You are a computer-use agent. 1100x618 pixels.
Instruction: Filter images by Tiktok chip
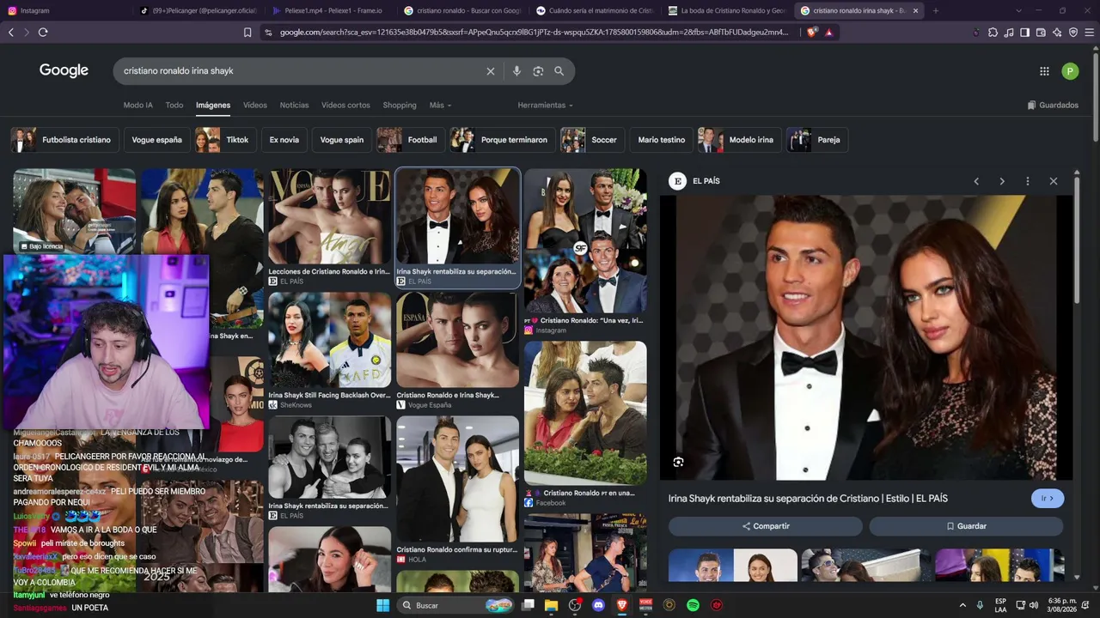(x=225, y=140)
